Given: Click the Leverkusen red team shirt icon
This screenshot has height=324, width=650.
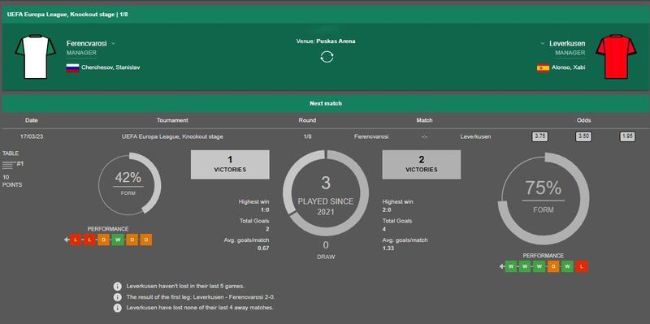Looking at the screenshot, I should coord(616,57).
